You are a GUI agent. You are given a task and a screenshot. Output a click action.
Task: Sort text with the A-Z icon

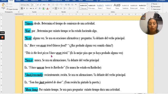click(72, 5)
